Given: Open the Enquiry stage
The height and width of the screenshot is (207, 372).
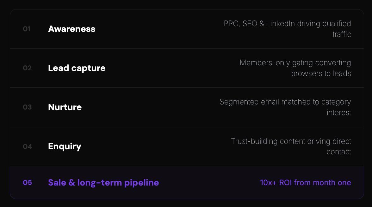Looking at the screenshot, I should [65, 146].
